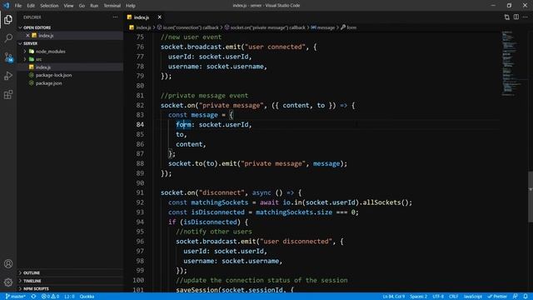Click the Open Changes icon in editor toolbar
This screenshot has width=533, height=300.
click(507, 17)
